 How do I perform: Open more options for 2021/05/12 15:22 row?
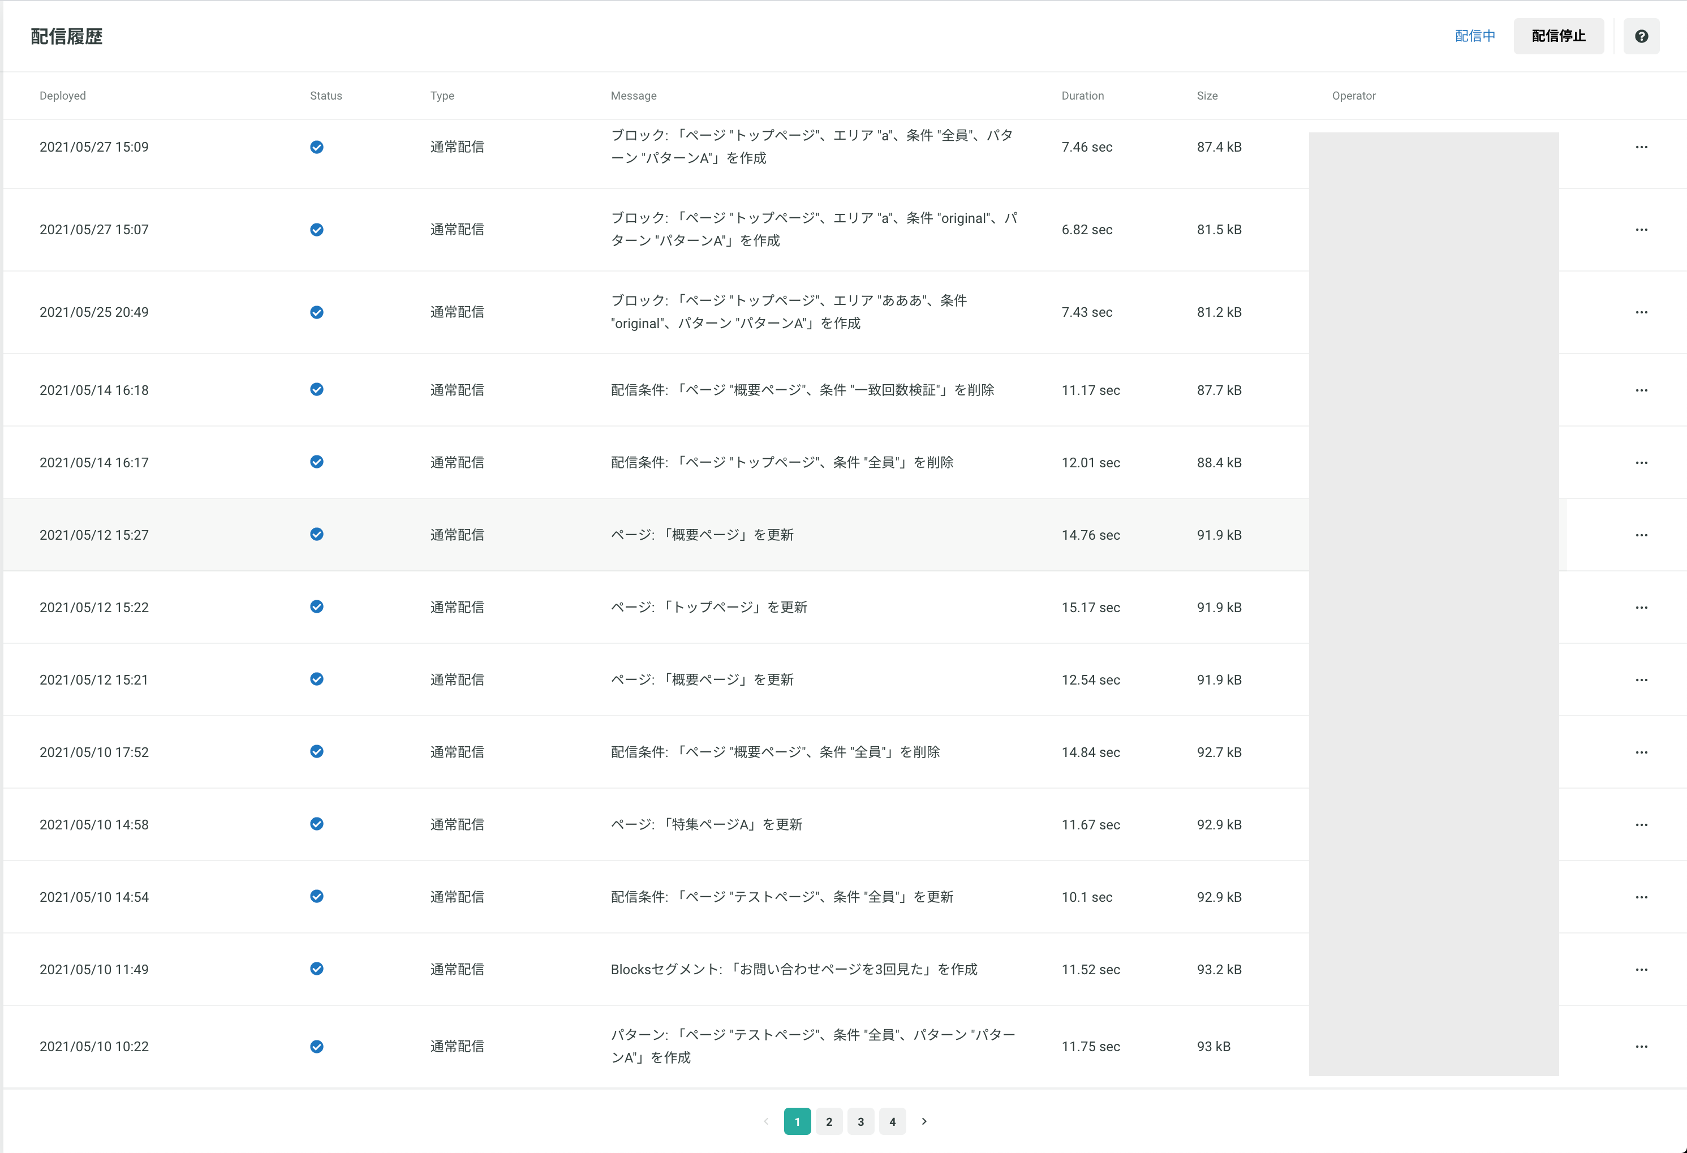(x=1641, y=607)
